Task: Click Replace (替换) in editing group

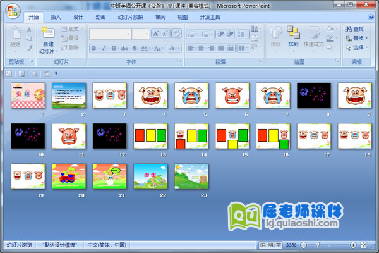Action: click(x=356, y=38)
